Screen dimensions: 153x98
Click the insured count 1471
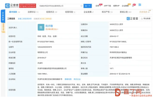(111, 68)
